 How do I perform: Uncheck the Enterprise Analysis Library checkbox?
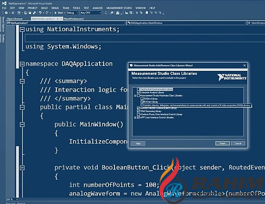[x=138, y=92]
